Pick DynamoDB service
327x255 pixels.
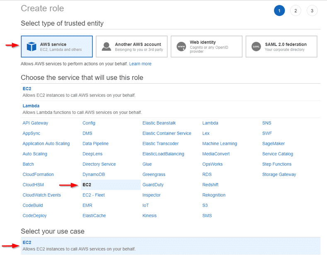pyautogui.click(x=94, y=174)
